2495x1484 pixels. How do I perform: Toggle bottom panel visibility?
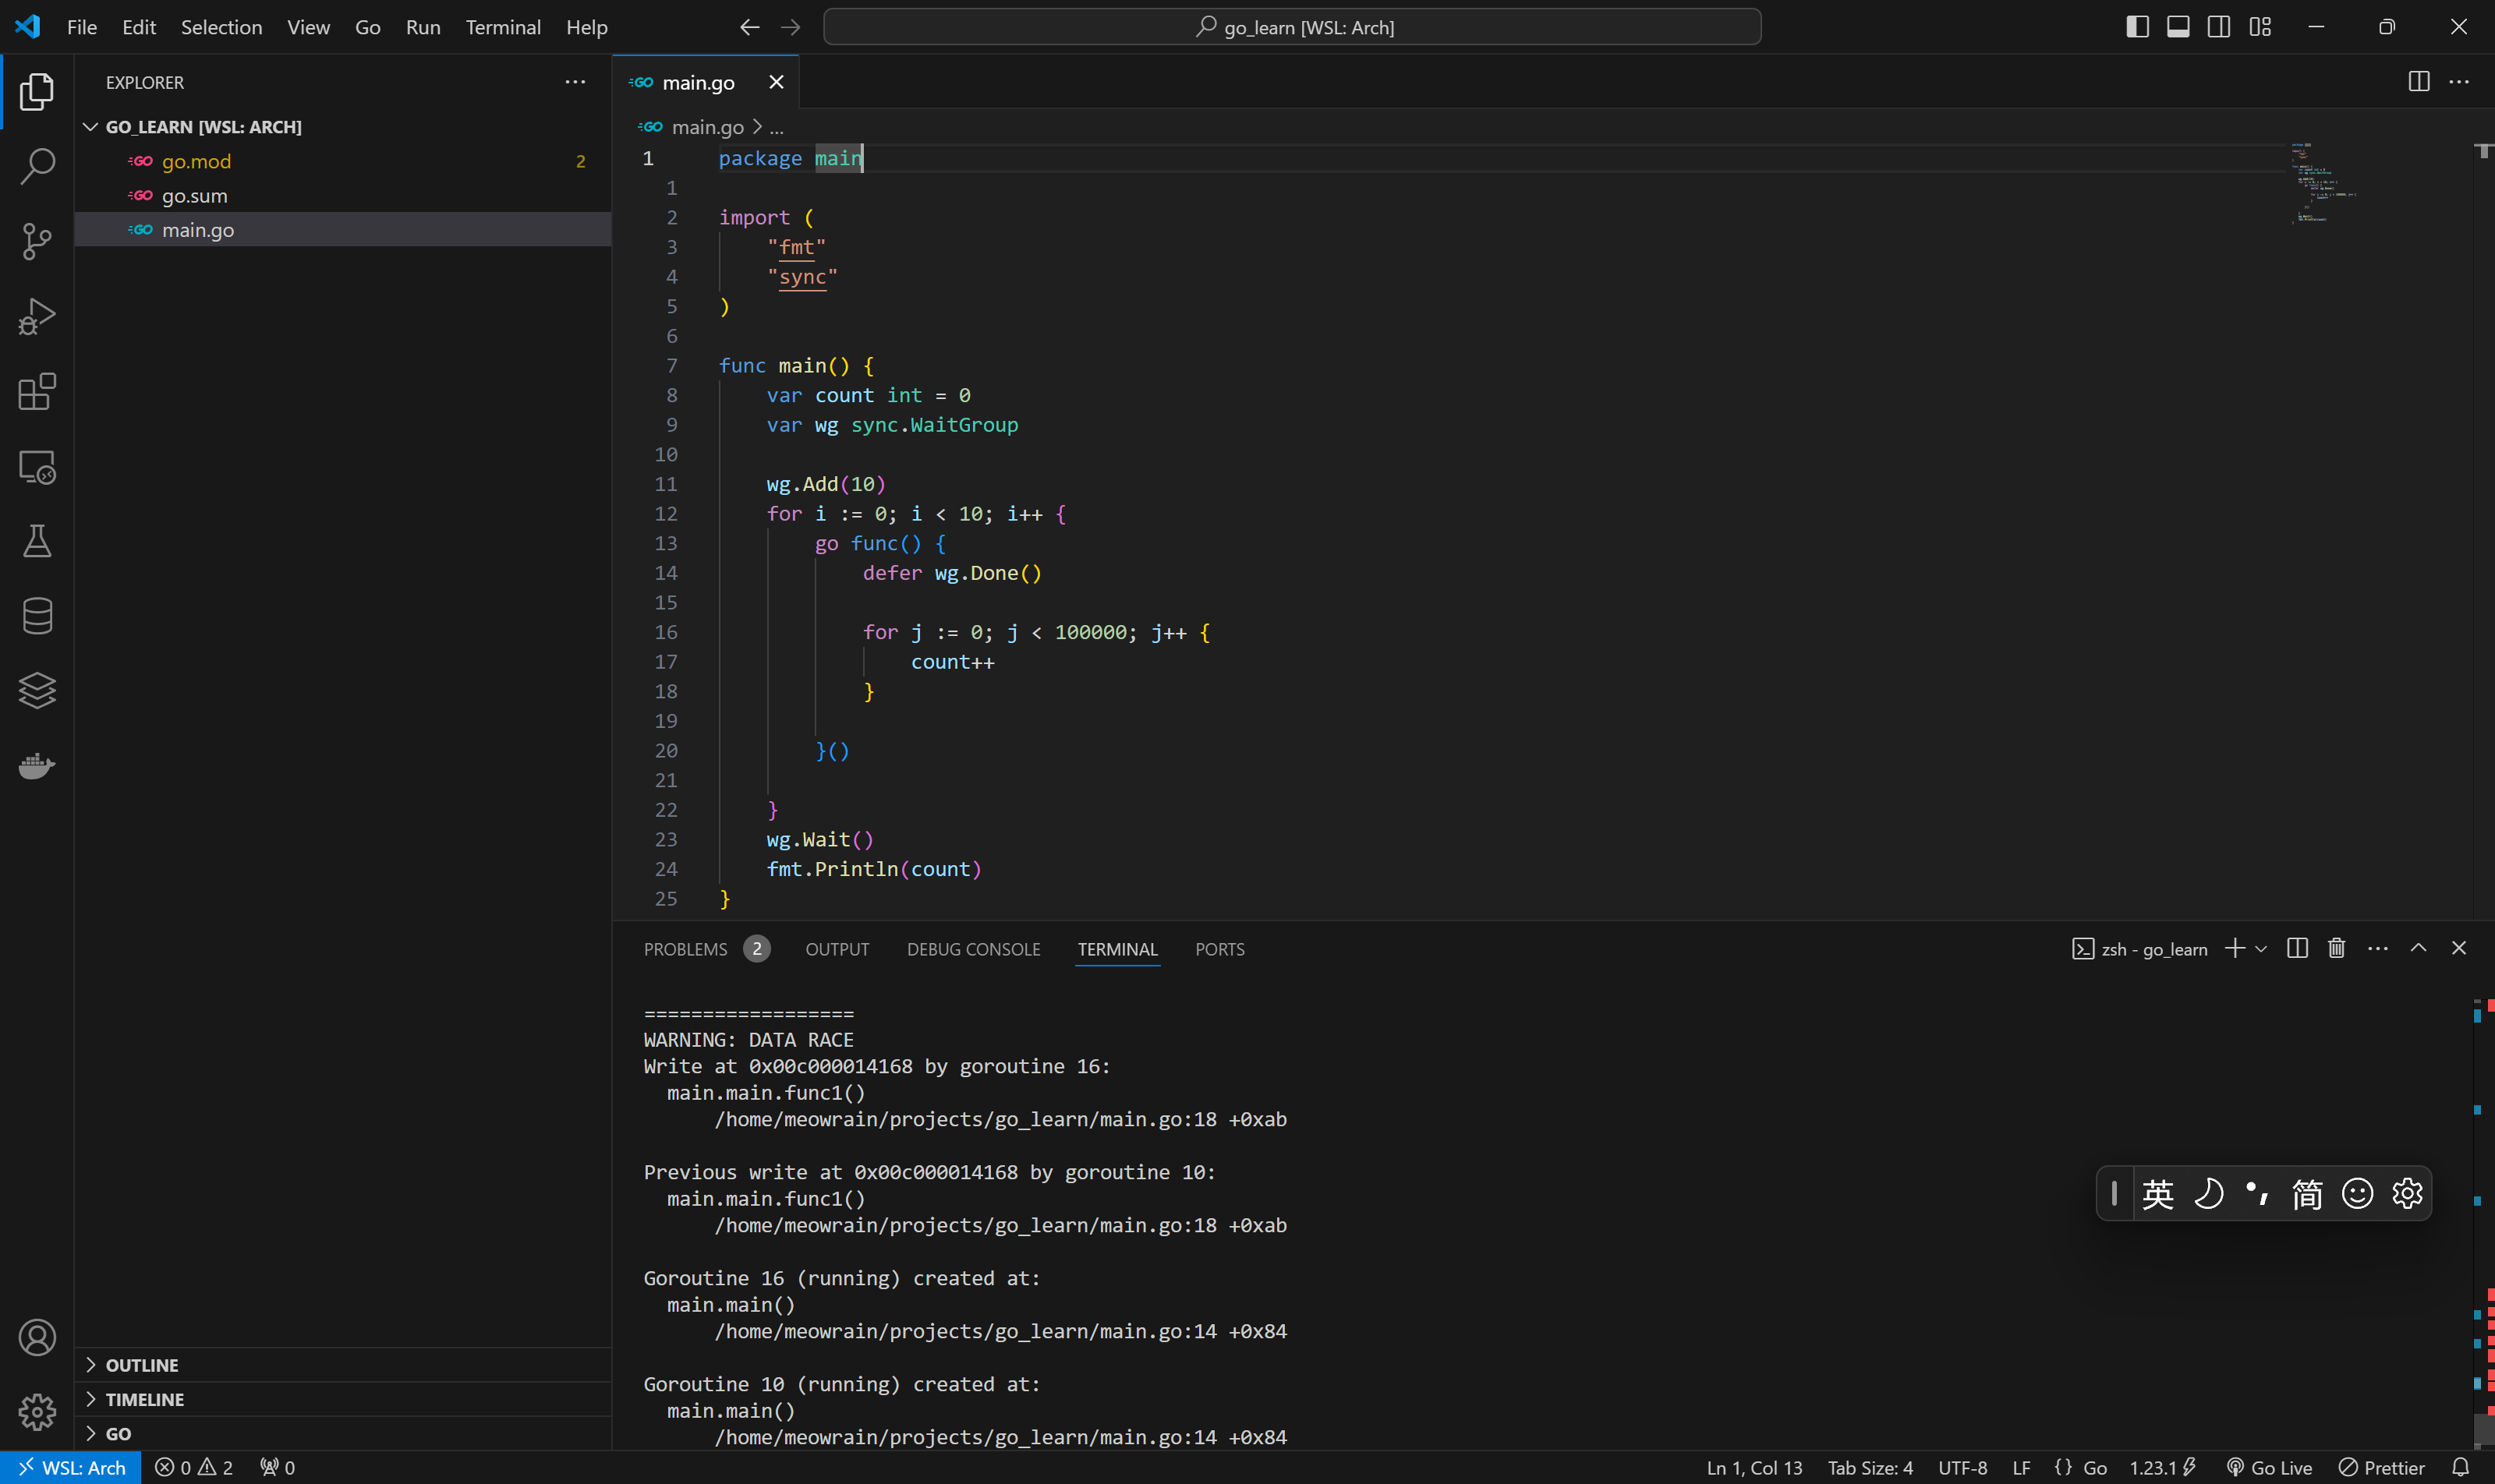2178,27
